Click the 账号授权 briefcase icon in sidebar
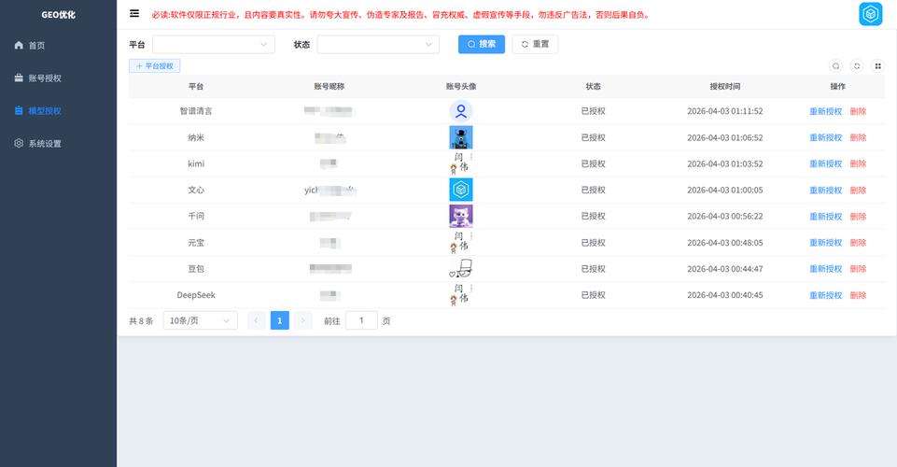 (x=19, y=78)
